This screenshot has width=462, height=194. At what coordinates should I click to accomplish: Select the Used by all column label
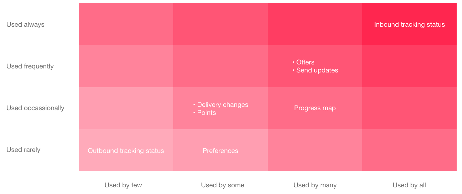pos(409,185)
